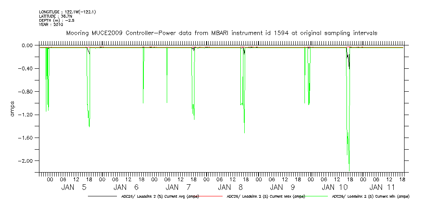
Task: Select the Current Min legend entry text
Action: click(x=370, y=196)
